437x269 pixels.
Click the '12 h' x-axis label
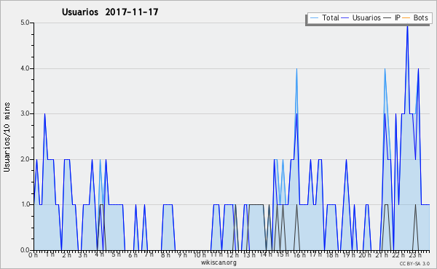click(x=232, y=254)
